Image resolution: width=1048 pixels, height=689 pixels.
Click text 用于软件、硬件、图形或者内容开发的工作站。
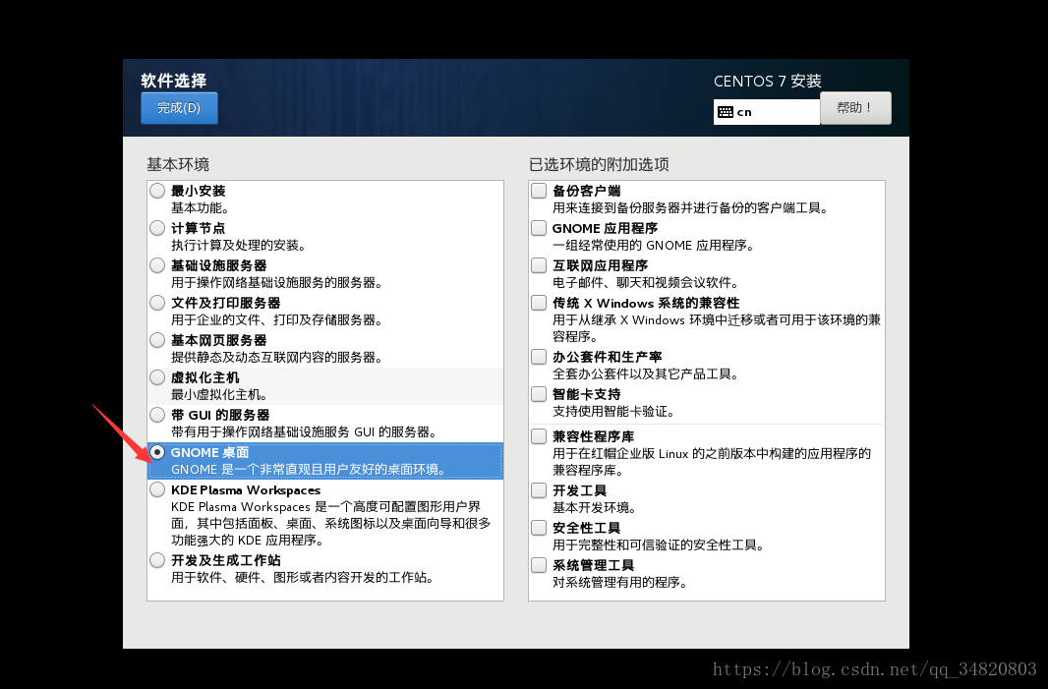point(302,577)
